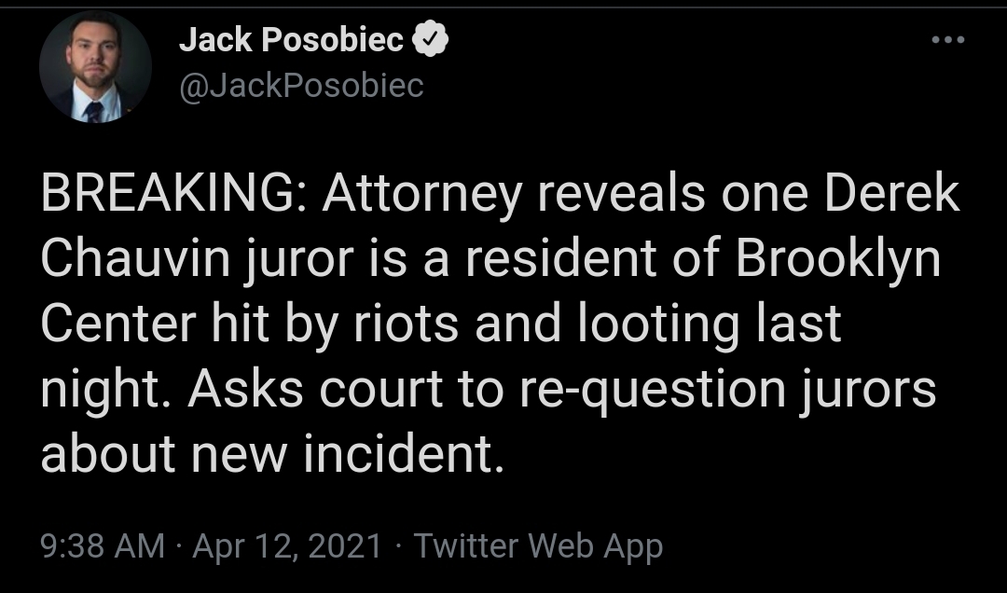Click the word court in the tweet

[x=380, y=392]
